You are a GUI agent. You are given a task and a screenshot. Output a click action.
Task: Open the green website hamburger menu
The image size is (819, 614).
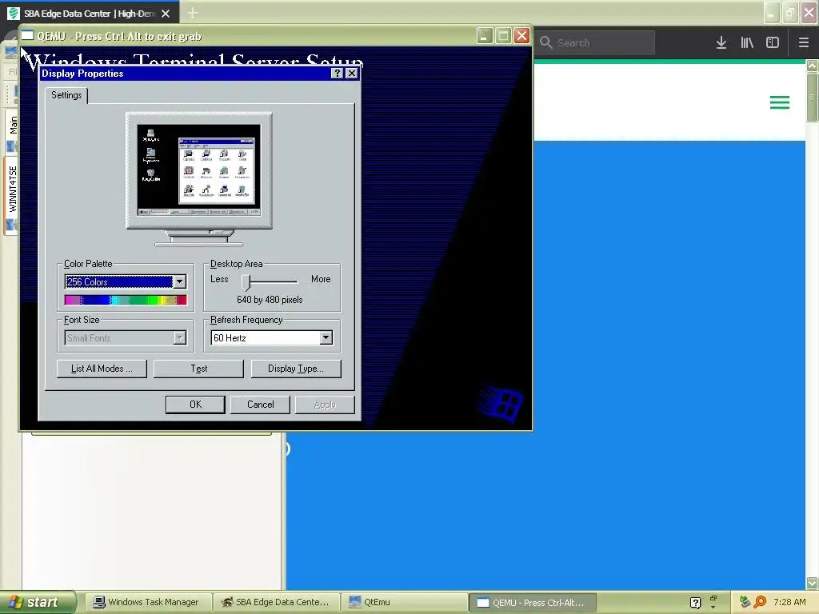coord(780,102)
